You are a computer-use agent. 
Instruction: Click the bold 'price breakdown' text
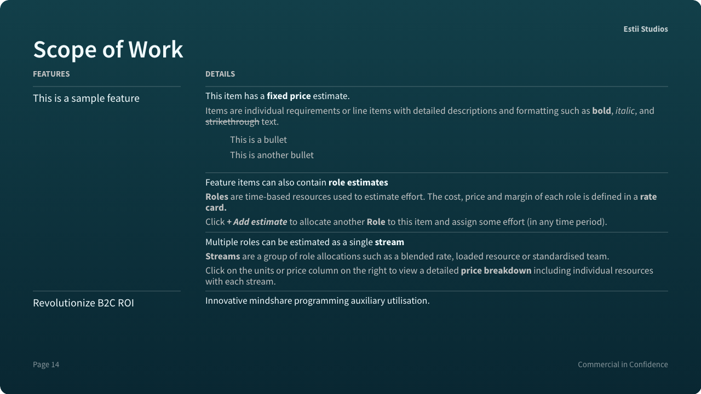pyautogui.click(x=496, y=271)
